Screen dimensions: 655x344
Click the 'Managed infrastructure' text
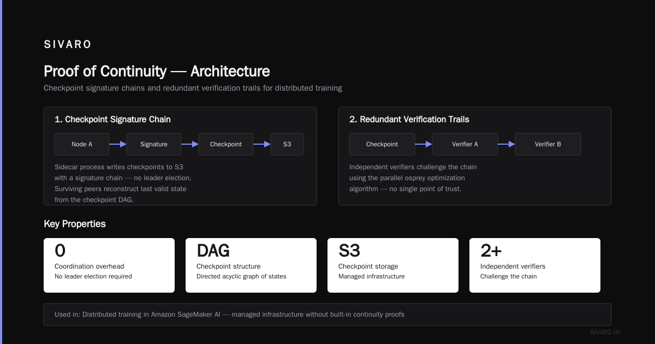tap(372, 276)
